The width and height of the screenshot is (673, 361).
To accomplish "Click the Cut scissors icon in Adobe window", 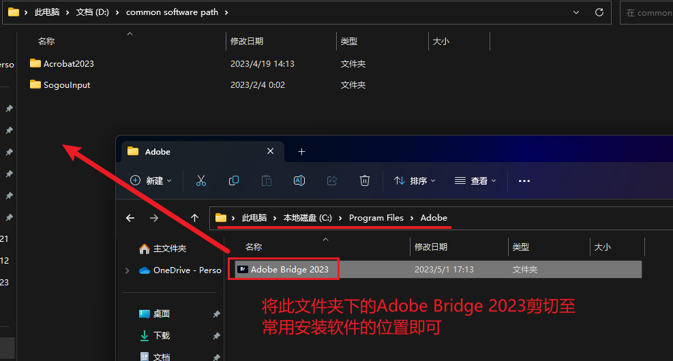I will [201, 180].
